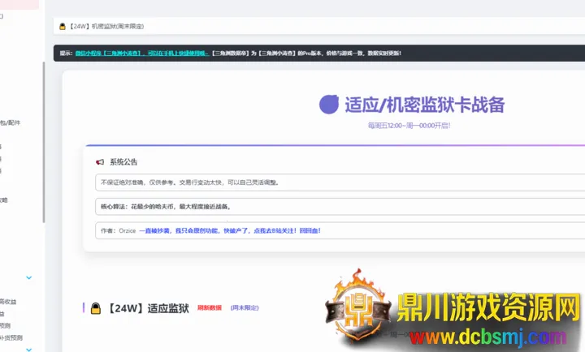Click the purple leaf logo beside 适应/机密监狱卡战备

pyautogui.click(x=329, y=104)
